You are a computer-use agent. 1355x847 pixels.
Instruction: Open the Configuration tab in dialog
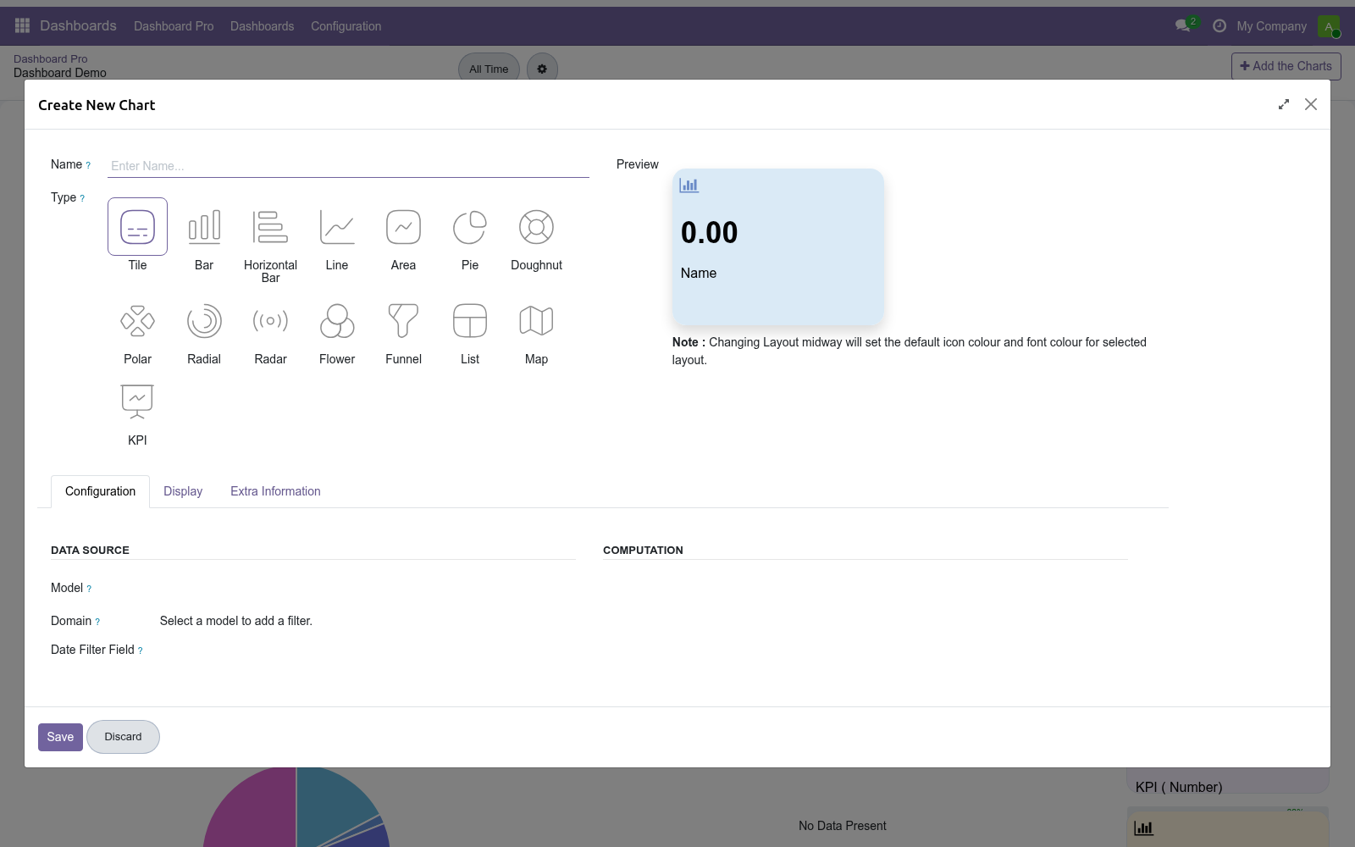(x=100, y=491)
